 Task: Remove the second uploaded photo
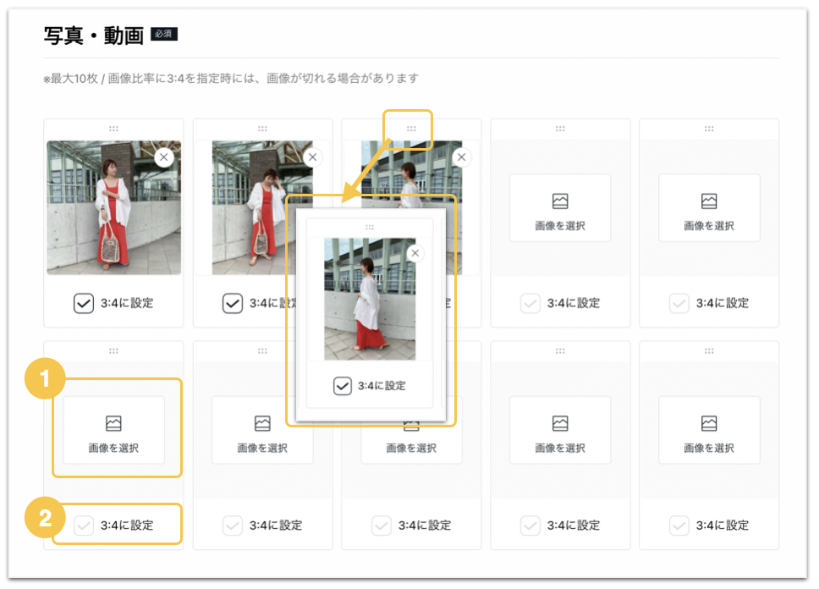(x=312, y=157)
